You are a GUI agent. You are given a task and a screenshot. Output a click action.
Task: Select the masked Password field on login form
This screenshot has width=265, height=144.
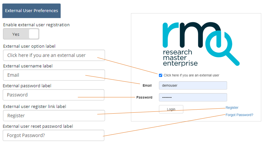[x=193, y=97]
